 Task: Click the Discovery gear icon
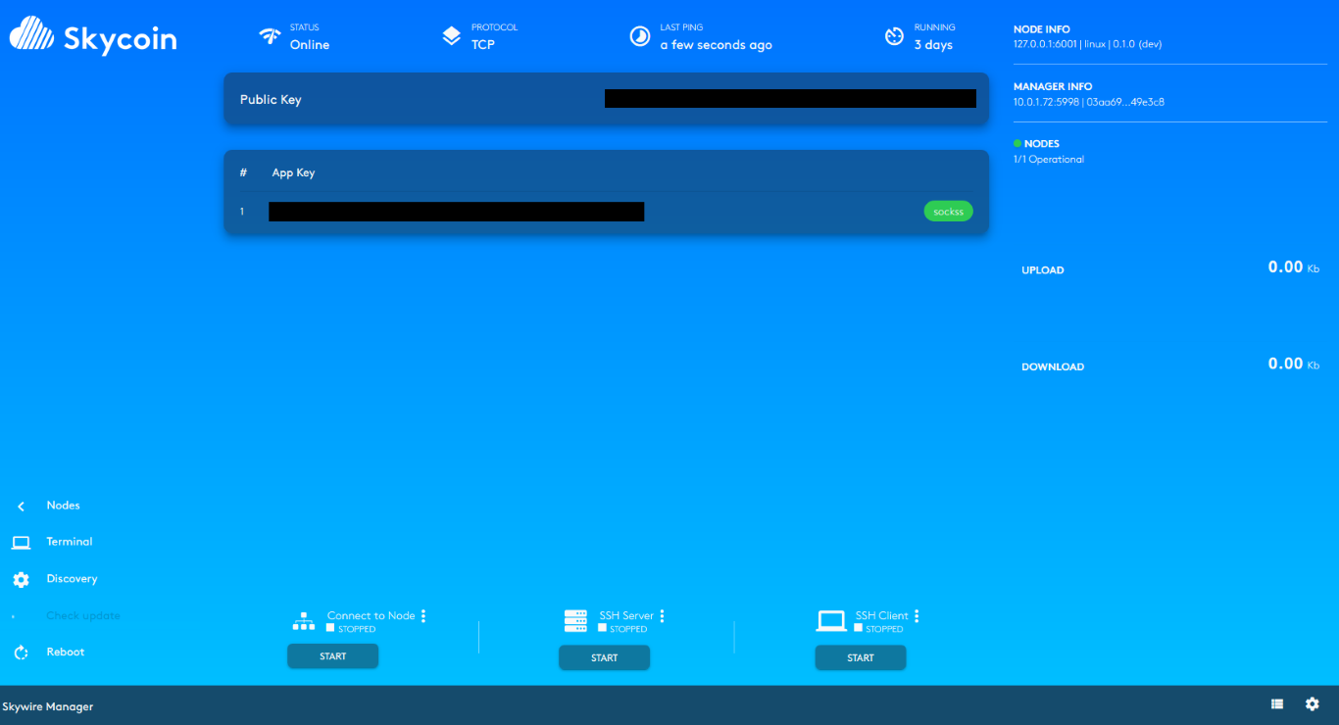point(21,579)
